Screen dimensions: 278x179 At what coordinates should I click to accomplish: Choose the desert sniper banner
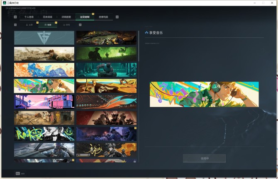click(44, 54)
